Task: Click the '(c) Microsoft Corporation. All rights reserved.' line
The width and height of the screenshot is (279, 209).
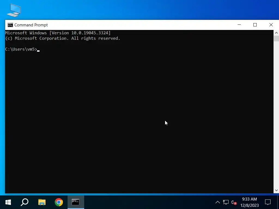Action: (x=63, y=38)
